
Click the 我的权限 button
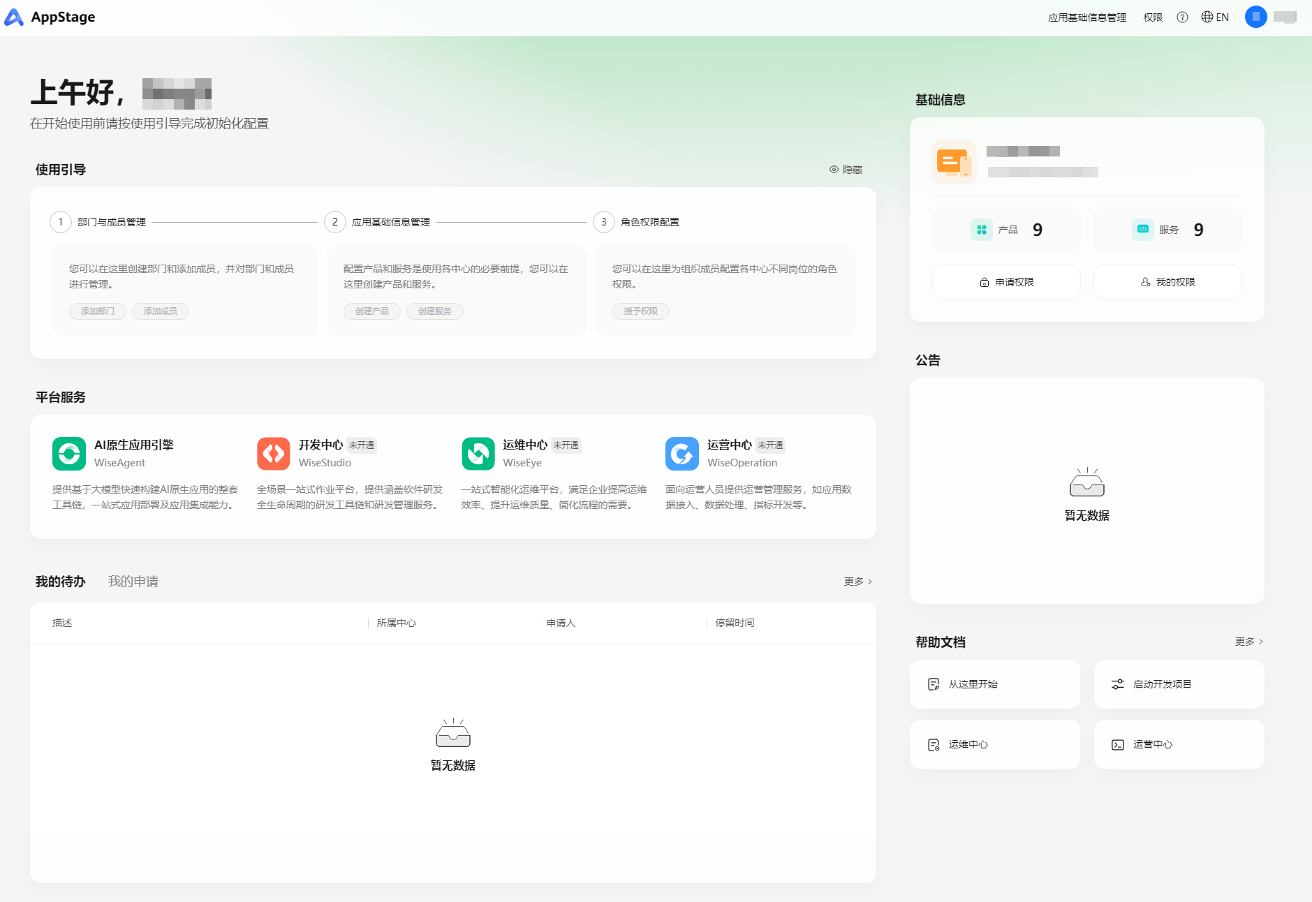pos(1167,282)
